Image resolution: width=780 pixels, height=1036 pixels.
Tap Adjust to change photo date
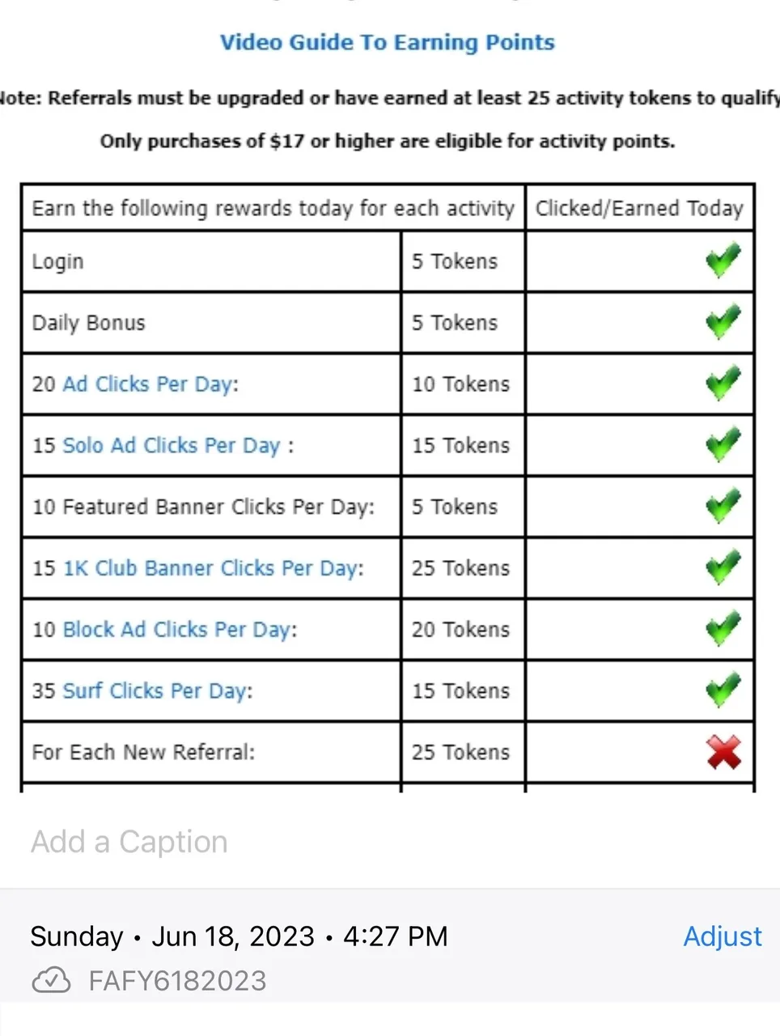pyautogui.click(x=723, y=936)
